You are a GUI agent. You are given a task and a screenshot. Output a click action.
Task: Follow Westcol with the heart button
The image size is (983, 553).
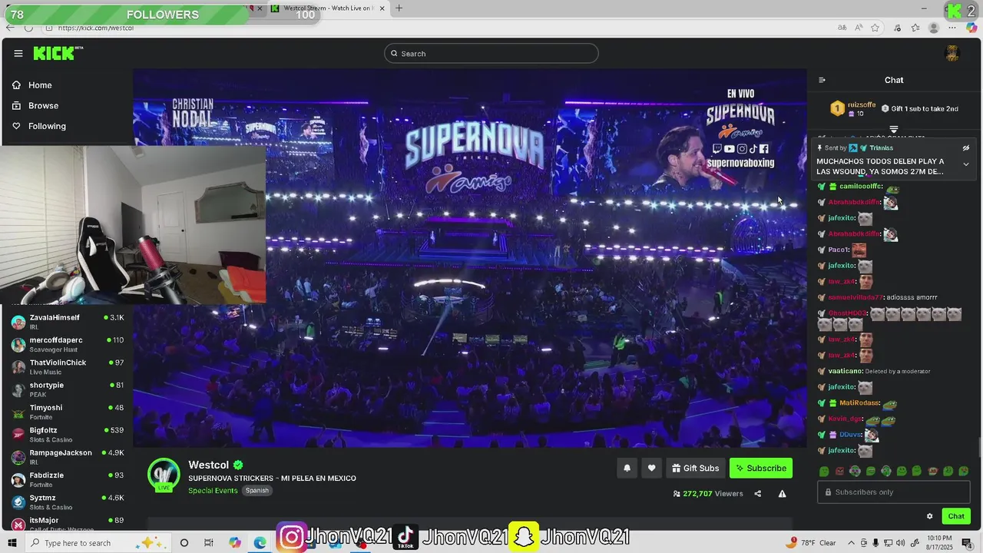pos(651,469)
